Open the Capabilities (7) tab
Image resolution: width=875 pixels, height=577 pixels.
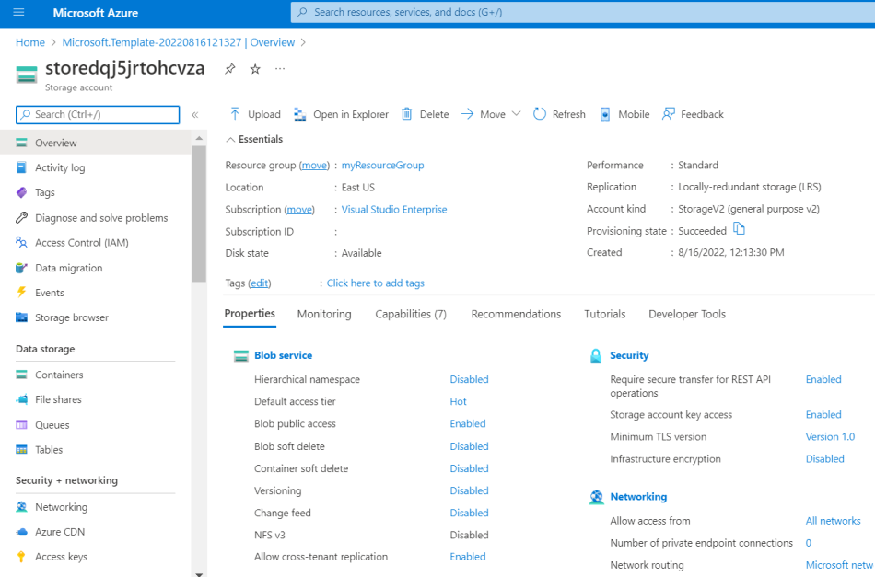(x=410, y=313)
